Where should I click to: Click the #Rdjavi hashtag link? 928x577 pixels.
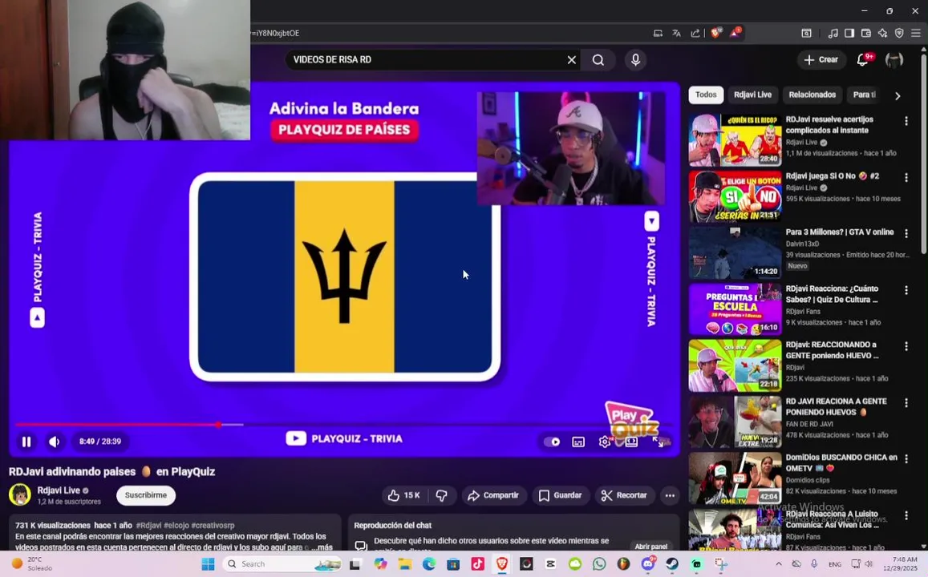pos(148,525)
